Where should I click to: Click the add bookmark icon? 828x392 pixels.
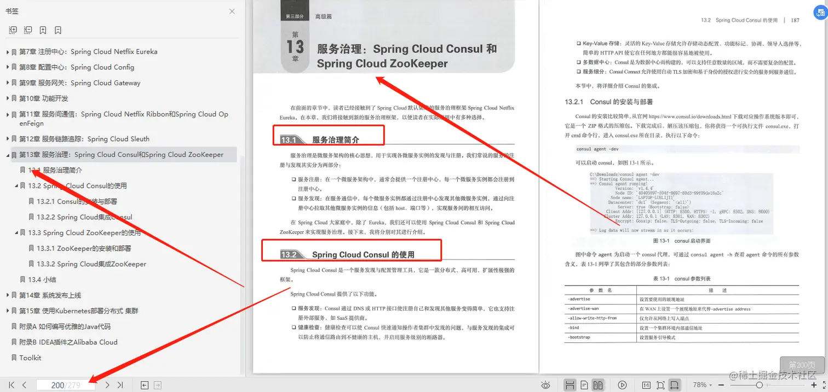pyautogui.click(x=43, y=30)
